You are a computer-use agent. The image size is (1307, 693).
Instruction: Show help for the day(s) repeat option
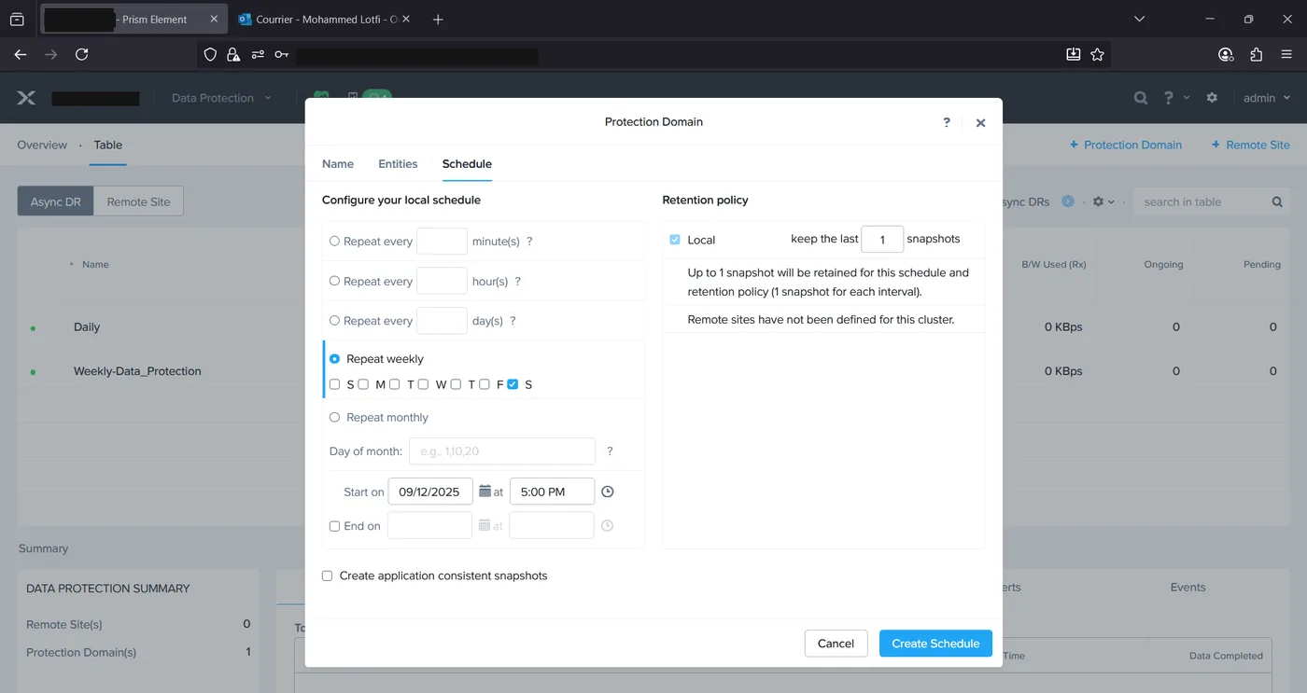(x=513, y=321)
